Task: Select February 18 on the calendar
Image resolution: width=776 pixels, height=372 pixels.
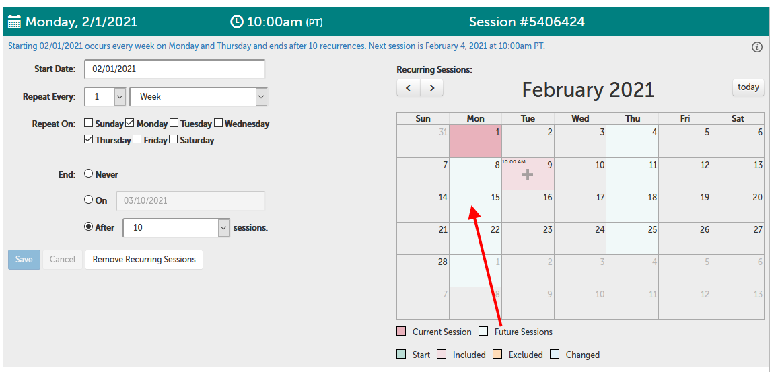Action: (x=633, y=206)
